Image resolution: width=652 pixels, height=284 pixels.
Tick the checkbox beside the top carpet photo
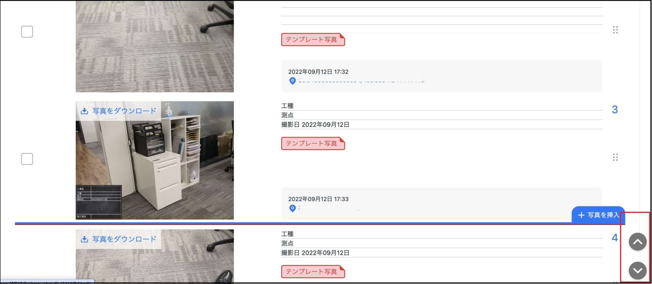(27, 32)
